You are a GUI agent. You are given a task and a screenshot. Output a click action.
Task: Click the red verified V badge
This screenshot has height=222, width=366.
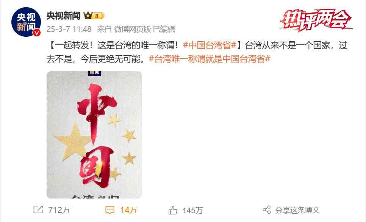coord(37,33)
